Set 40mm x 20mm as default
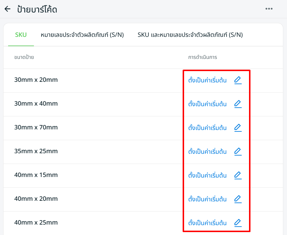 point(207,199)
